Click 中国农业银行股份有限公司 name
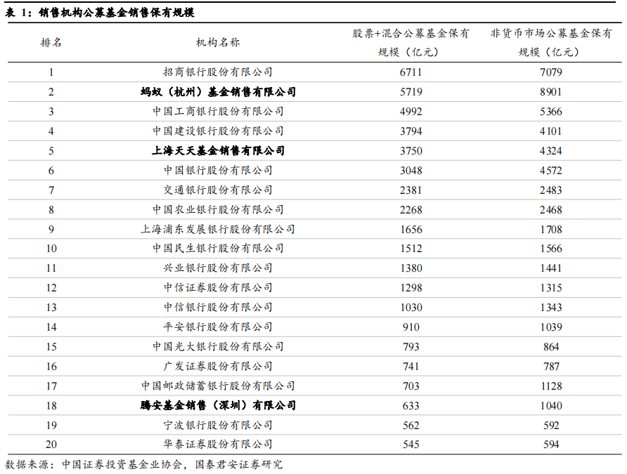Image resolution: width=627 pixels, height=474 pixels. (218, 209)
